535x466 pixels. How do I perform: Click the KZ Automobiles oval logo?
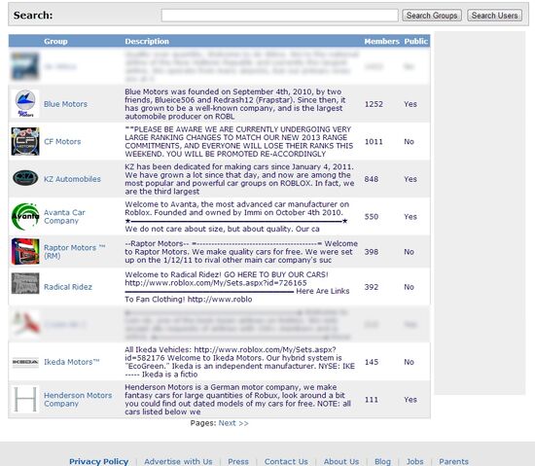point(25,178)
